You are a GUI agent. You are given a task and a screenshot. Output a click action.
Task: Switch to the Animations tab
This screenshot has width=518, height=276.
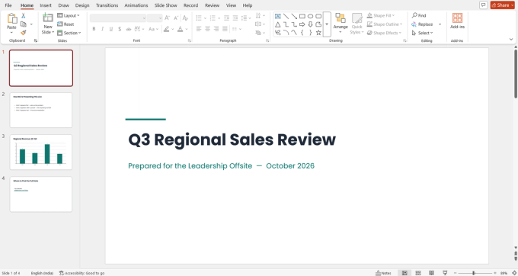point(136,5)
